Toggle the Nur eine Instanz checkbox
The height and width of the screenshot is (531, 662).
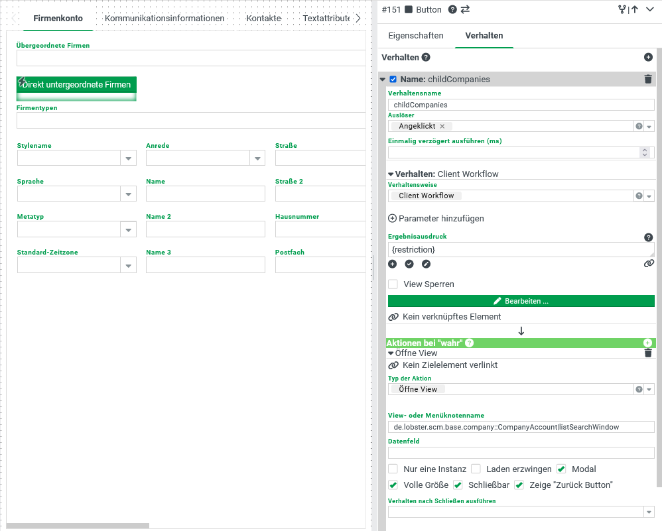click(x=393, y=469)
